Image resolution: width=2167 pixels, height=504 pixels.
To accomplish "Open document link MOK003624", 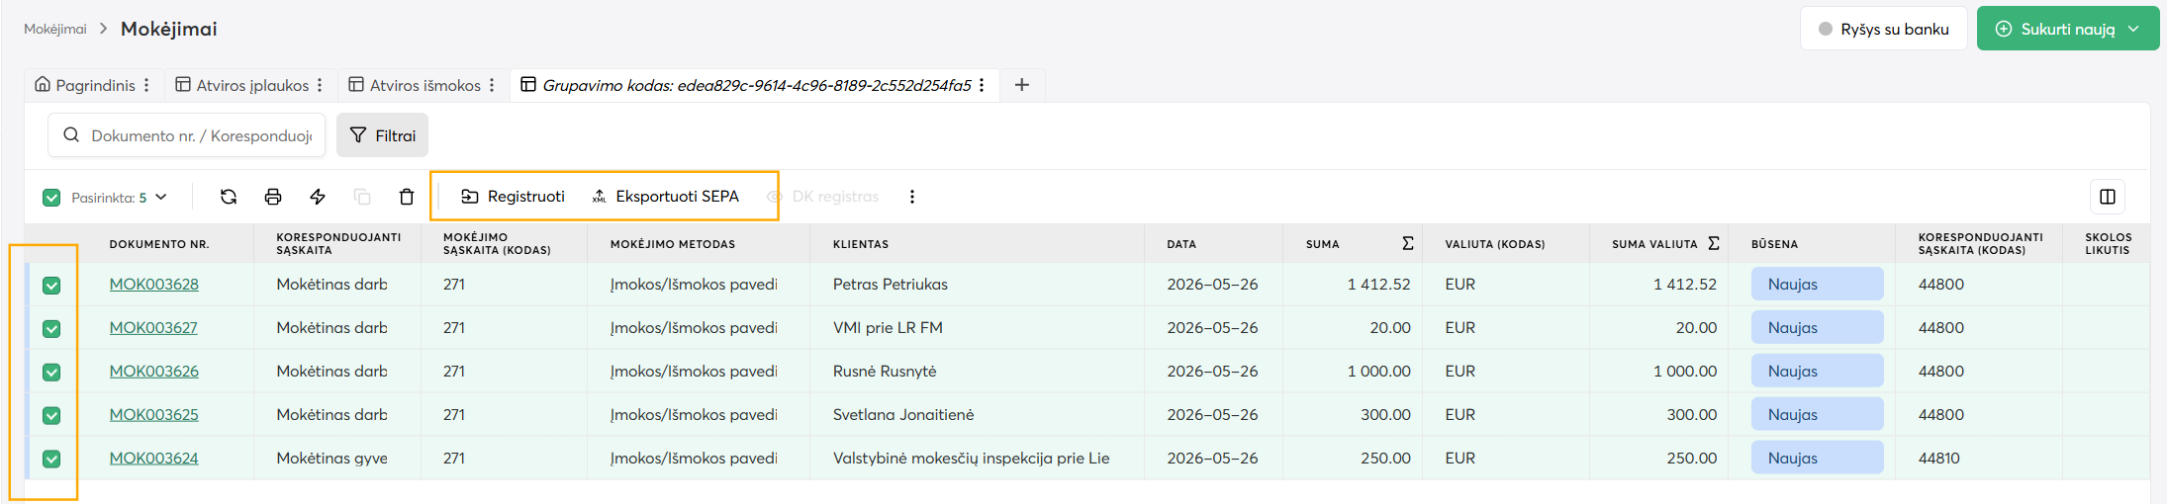I will [153, 459].
